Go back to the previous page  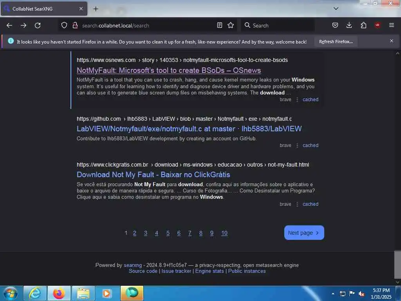tap(9, 25)
